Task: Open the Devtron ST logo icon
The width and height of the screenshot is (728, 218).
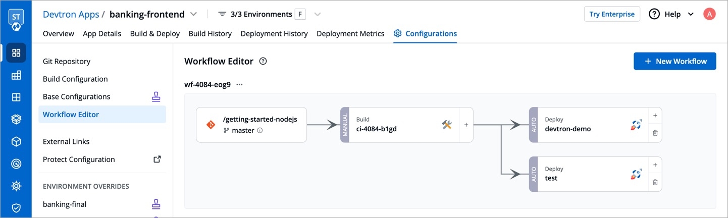Action: 16,19
